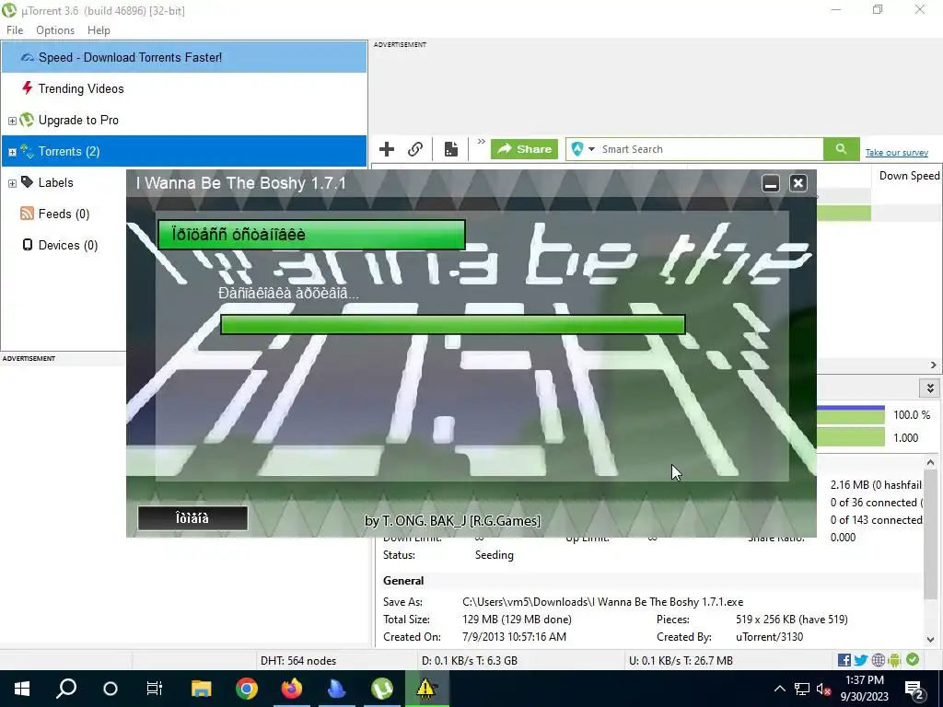Click the 100.0 % downloaded progress bar
This screenshot has height=707, width=943.
point(850,415)
